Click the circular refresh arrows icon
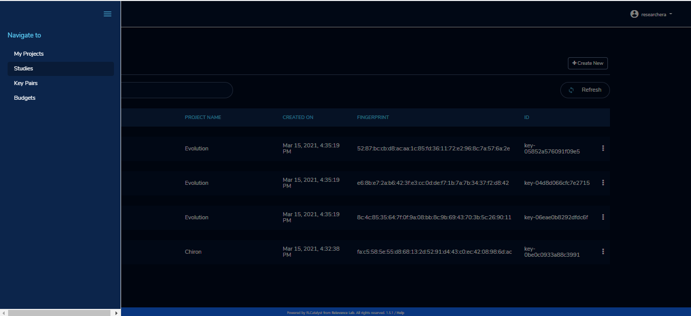The image size is (691, 316). pyautogui.click(x=571, y=90)
